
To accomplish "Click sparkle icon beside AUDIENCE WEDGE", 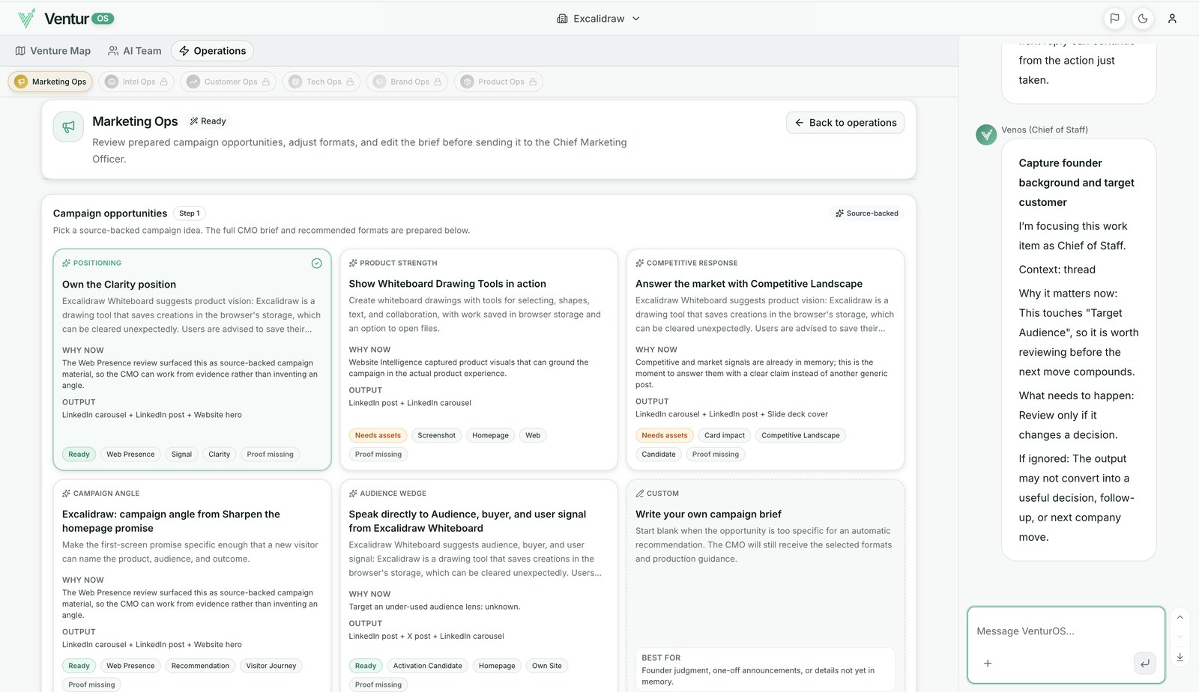I will click(x=353, y=494).
